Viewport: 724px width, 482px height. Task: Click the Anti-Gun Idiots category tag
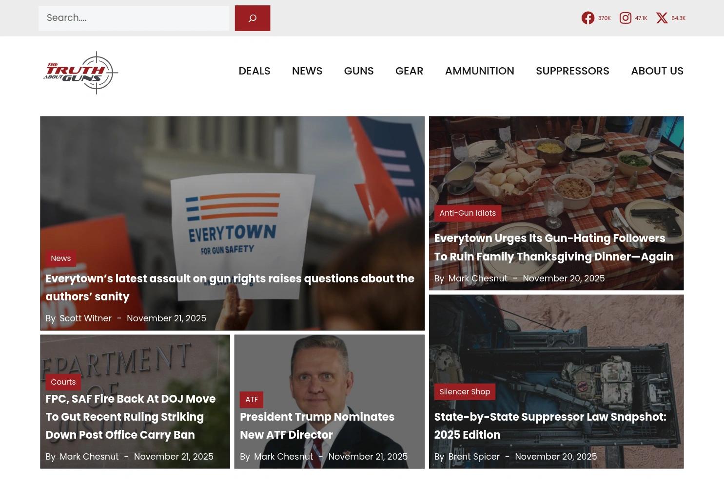pos(468,213)
